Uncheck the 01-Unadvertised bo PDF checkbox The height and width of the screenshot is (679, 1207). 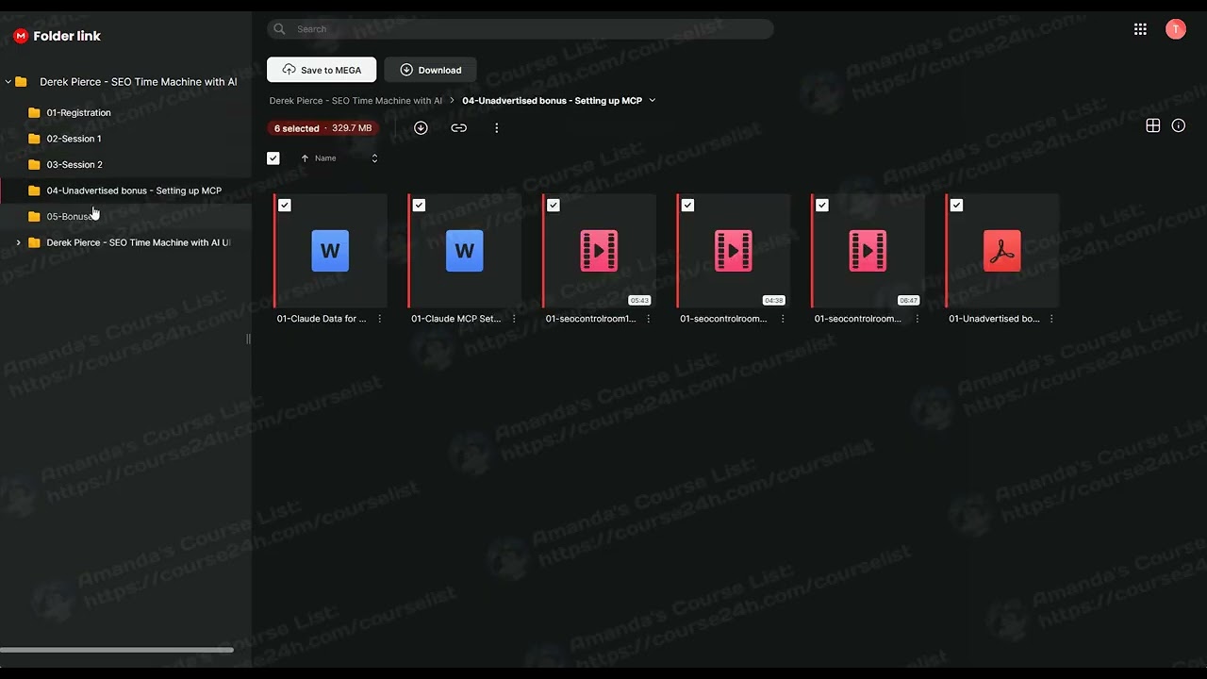tap(956, 205)
